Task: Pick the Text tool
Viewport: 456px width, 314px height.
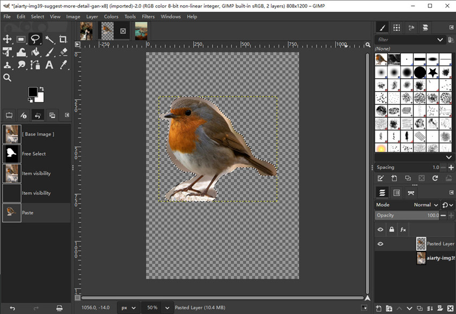Action: point(50,65)
